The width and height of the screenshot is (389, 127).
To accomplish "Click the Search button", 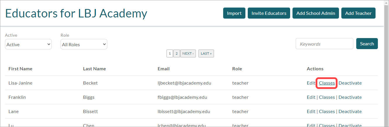I will [367, 44].
